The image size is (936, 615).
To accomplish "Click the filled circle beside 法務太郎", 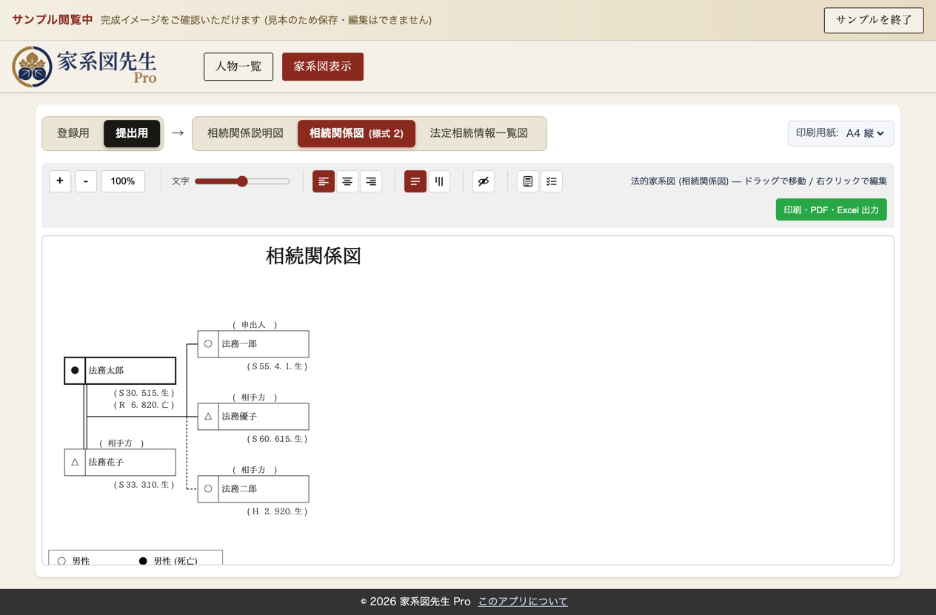I will pos(75,370).
